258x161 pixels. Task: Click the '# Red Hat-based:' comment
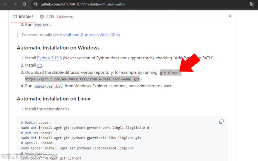coord(36,133)
